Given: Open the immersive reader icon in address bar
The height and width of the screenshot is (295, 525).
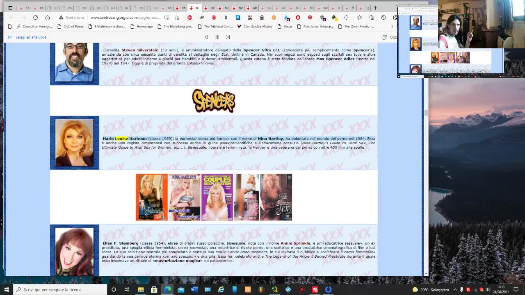Looking at the screenshot, I should coord(167,18).
